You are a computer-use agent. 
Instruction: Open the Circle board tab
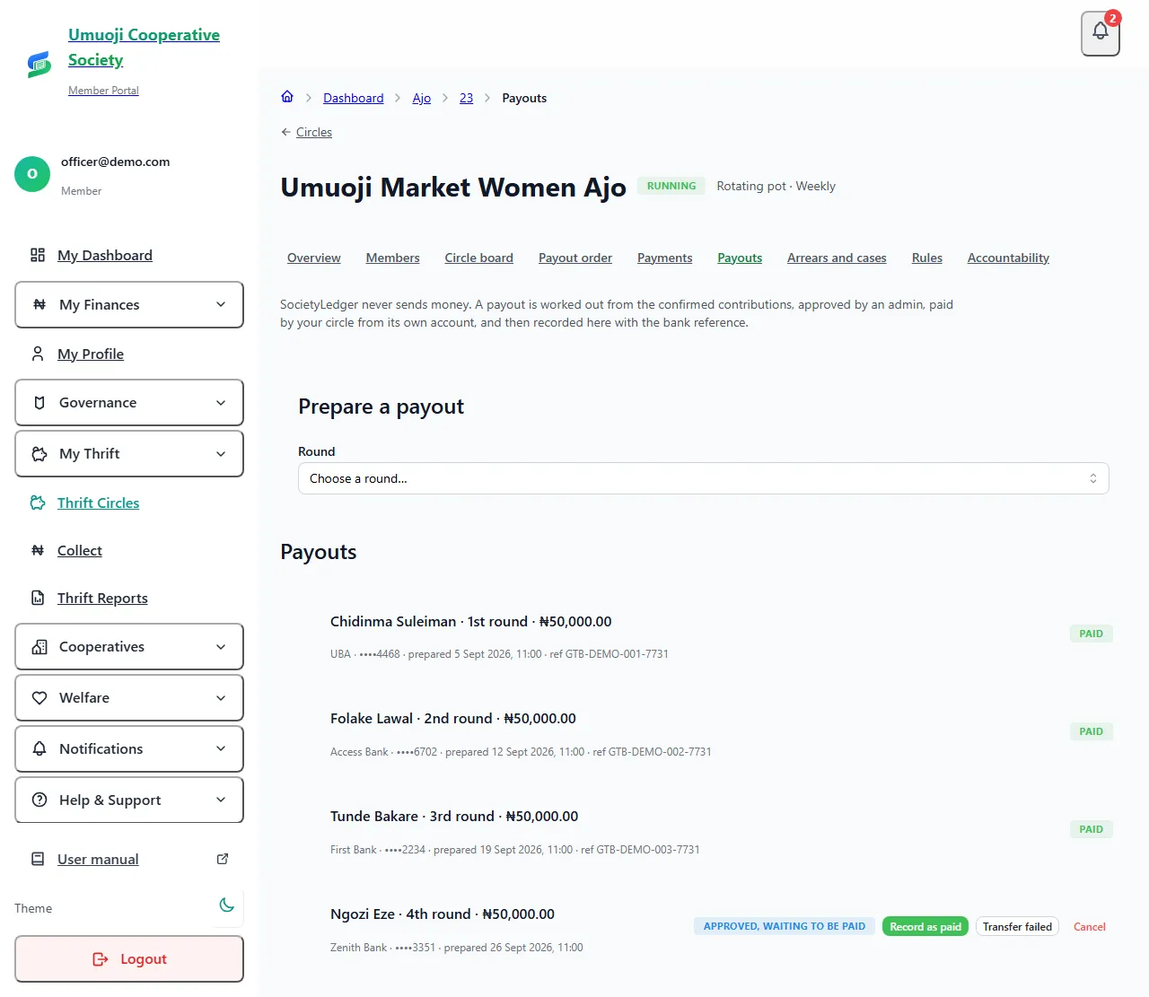(x=479, y=258)
